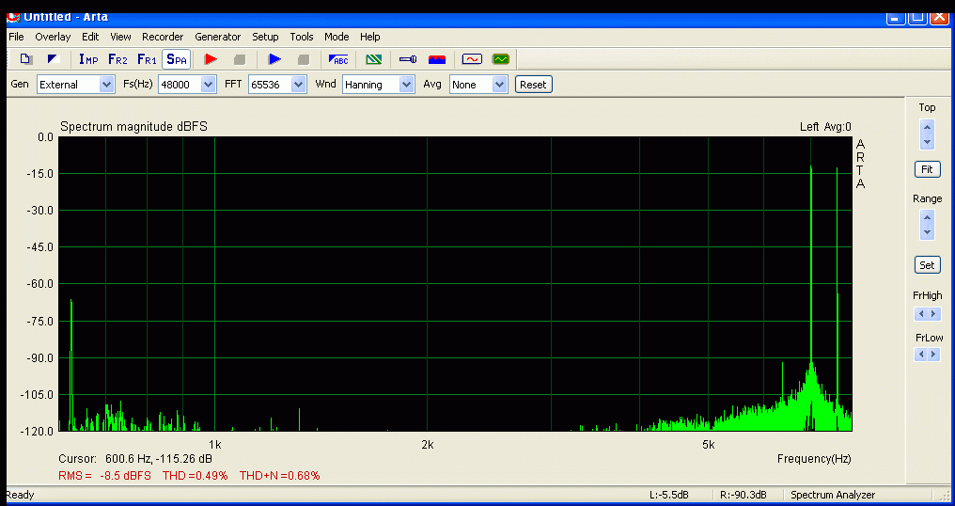This screenshot has height=506, width=955.
Task: Click the red-blue level meter icon
Action: pyautogui.click(x=437, y=59)
